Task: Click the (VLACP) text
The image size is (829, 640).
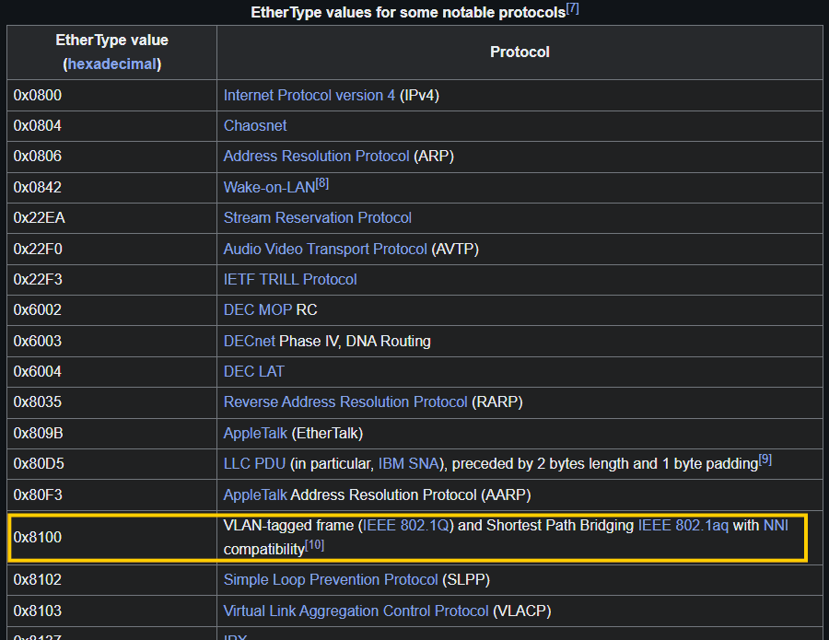Action: tap(522, 611)
